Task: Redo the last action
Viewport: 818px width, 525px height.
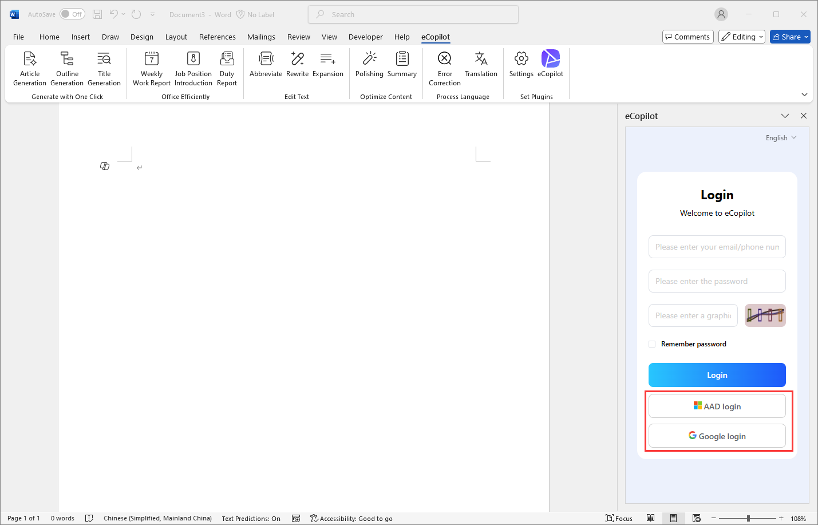Action: pyautogui.click(x=136, y=14)
